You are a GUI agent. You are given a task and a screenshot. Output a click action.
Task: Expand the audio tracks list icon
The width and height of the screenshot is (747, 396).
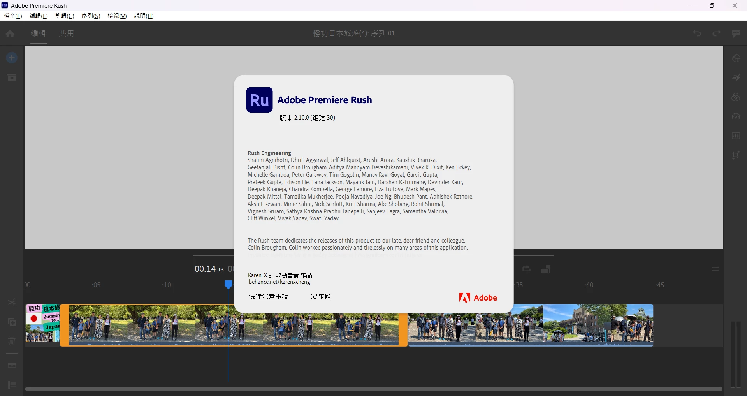pyautogui.click(x=12, y=385)
